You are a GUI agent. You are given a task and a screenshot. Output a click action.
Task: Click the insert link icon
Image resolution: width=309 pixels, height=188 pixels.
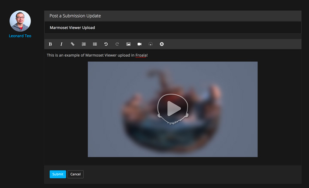coord(73,44)
